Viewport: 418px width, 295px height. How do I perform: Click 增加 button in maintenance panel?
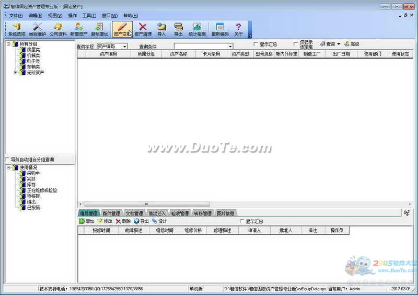pos(87,221)
